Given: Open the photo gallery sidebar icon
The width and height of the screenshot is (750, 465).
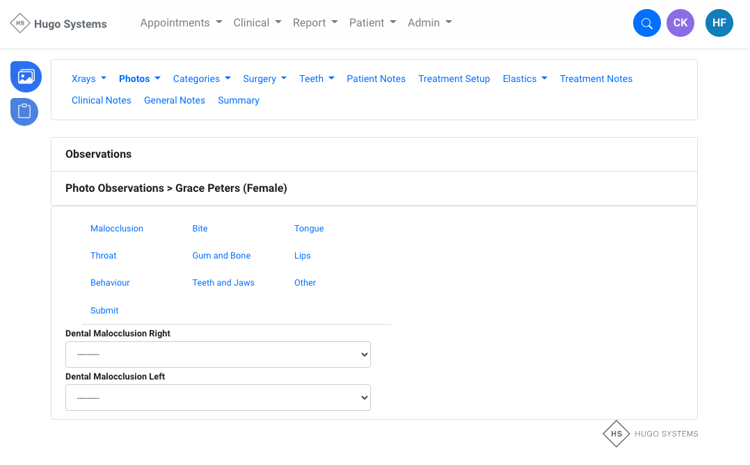Looking at the screenshot, I should click(x=26, y=76).
